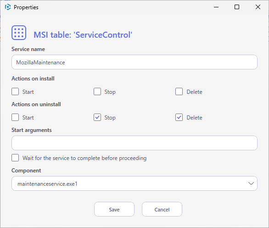Minimize the Properties window
The width and height of the screenshot is (269, 228).
216,7
